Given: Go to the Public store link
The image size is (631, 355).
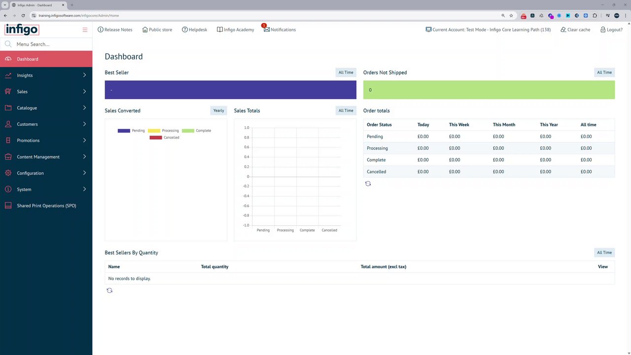Looking at the screenshot, I should (x=157, y=30).
